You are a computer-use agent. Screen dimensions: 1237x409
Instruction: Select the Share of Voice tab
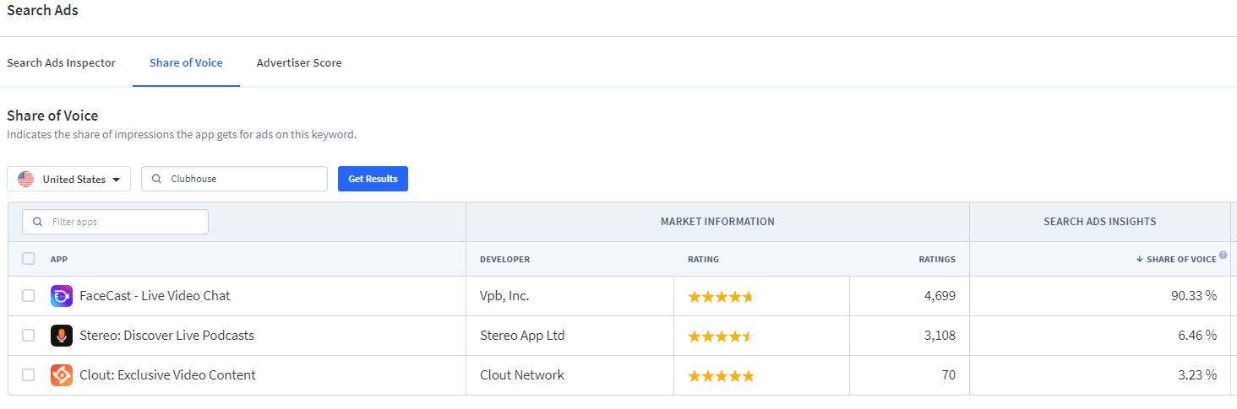point(186,62)
